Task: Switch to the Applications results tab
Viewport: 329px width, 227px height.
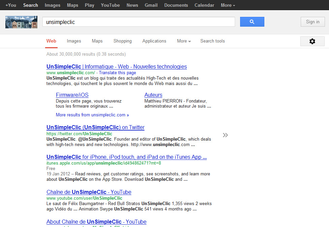Action: tap(154, 41)
